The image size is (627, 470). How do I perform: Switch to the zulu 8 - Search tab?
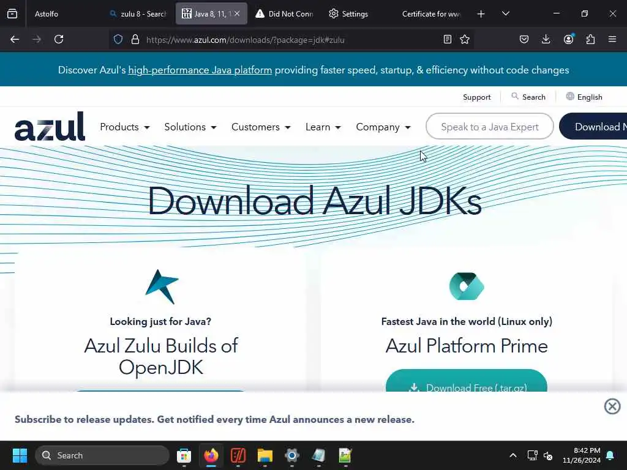(138, 14)
